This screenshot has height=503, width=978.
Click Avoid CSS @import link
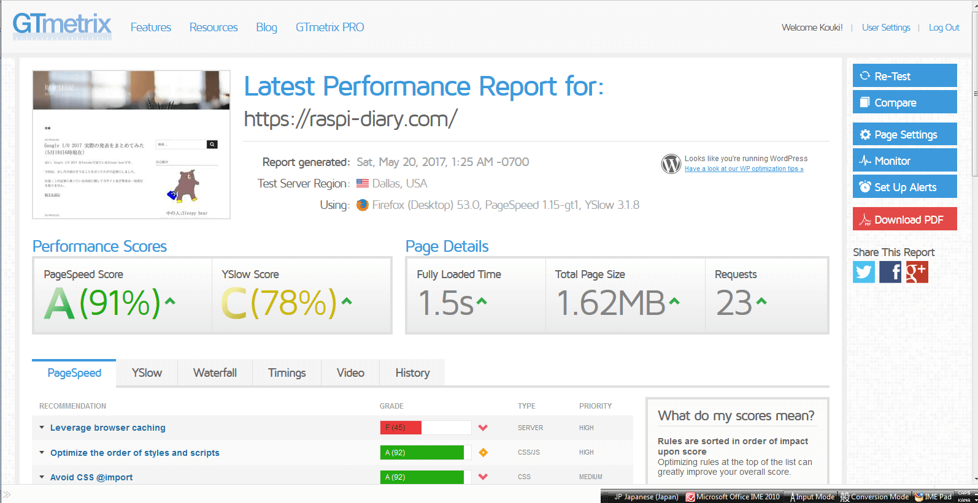click(x=91, y=477)
